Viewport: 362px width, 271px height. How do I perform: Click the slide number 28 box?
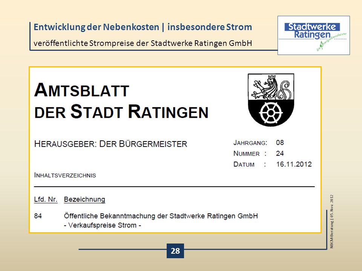pyautogui.click(x=175, y=251)
